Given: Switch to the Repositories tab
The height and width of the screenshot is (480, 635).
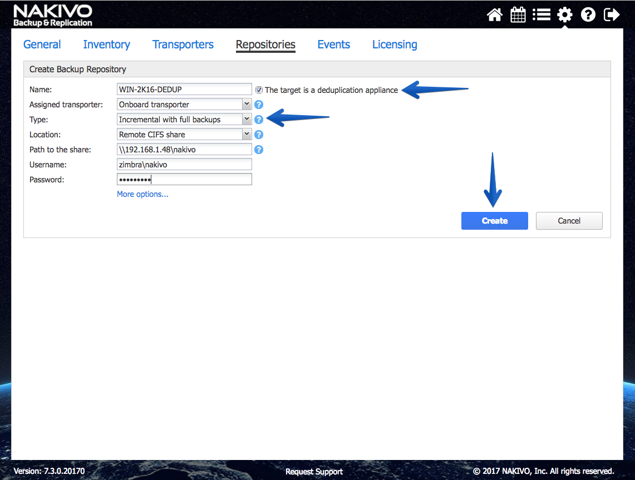Looking at the screenshot, I should pyautogui.click(x=265, y=44).
